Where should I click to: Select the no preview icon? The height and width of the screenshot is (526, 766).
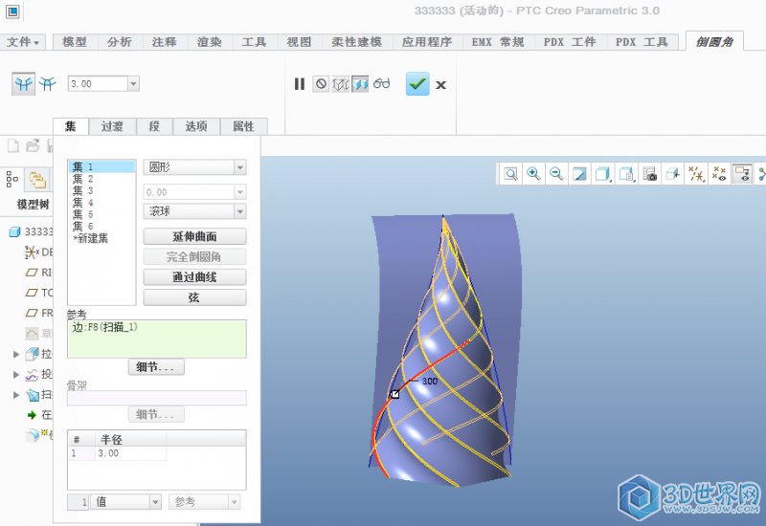click(321, 84)
